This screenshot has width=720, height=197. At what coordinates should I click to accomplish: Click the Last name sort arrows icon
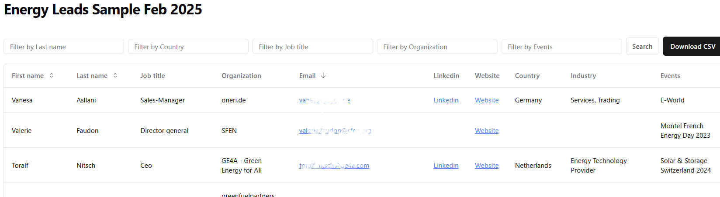click(115, 75)
